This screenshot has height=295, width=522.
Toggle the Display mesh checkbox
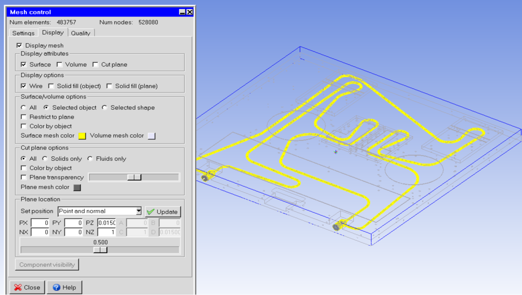19,46
